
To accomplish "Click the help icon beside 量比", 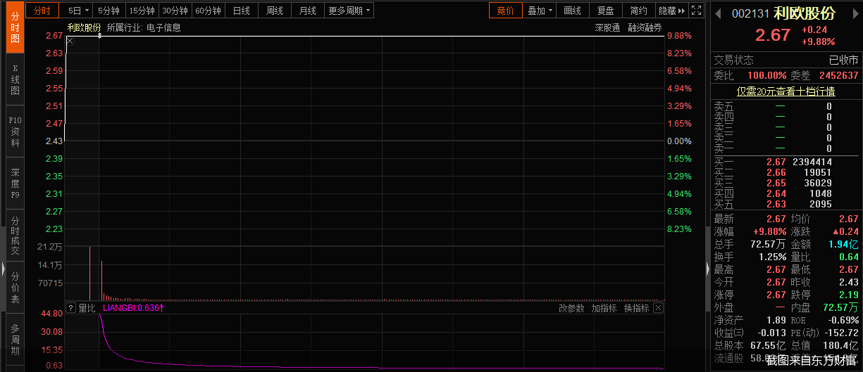I will pyautogui.click(x=70, y=308).
